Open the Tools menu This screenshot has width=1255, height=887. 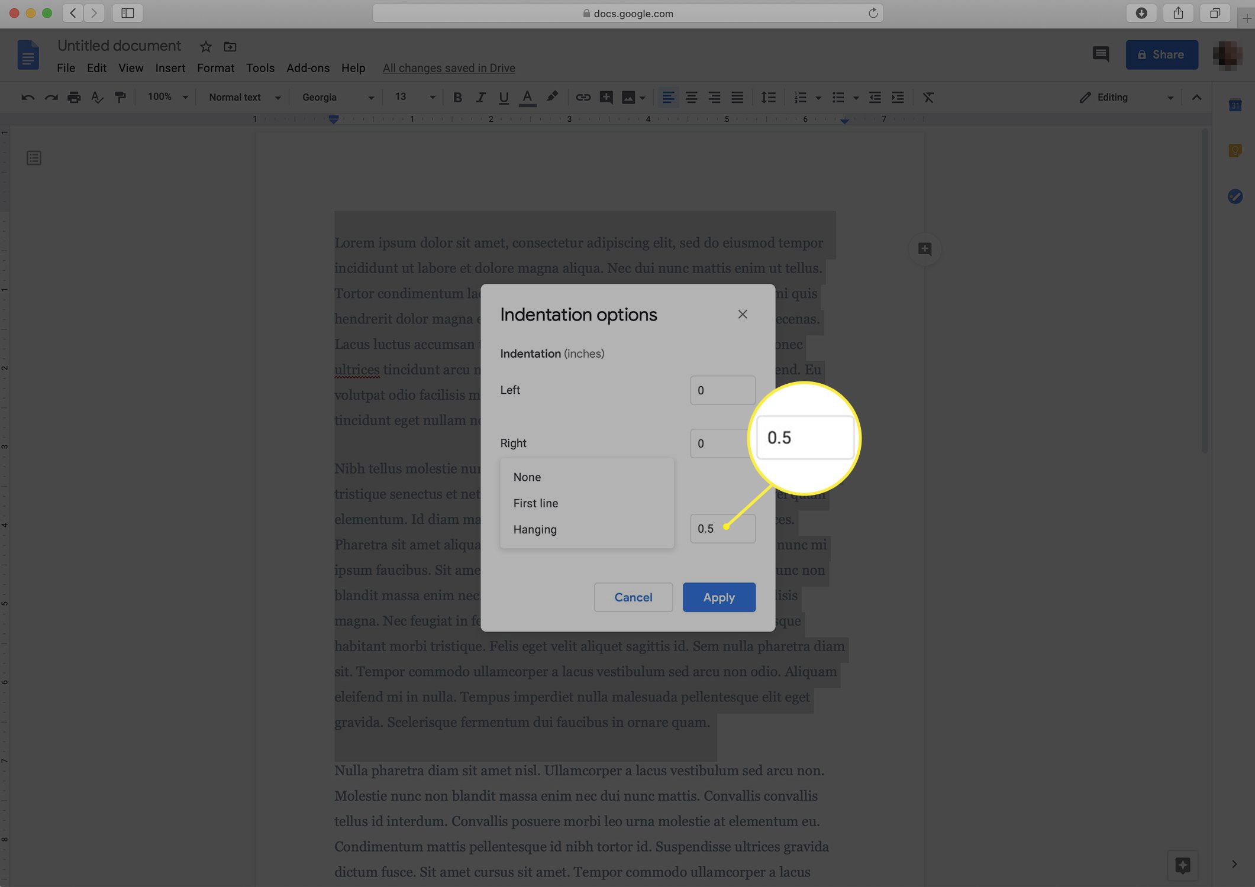click(260, 68)
